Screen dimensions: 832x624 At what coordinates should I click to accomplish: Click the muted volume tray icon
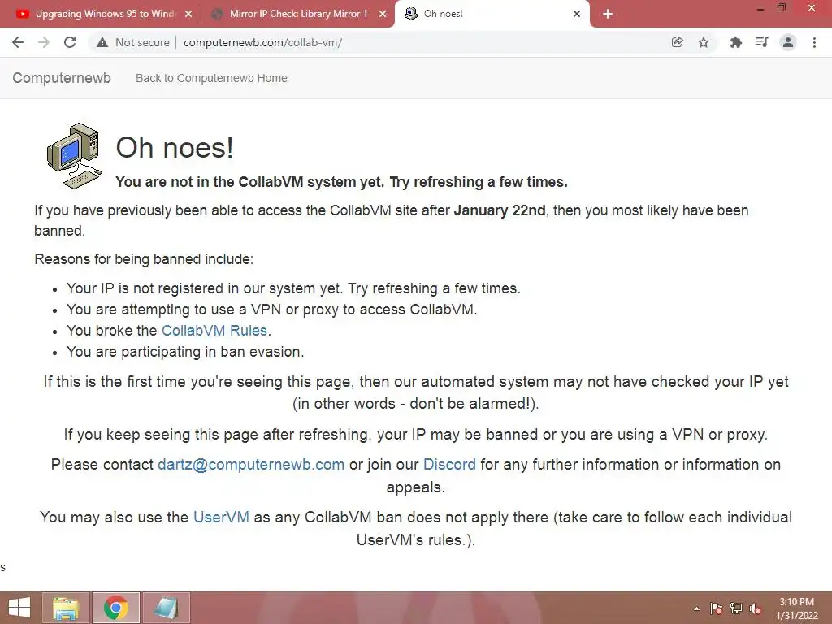[x=756, y=609]
